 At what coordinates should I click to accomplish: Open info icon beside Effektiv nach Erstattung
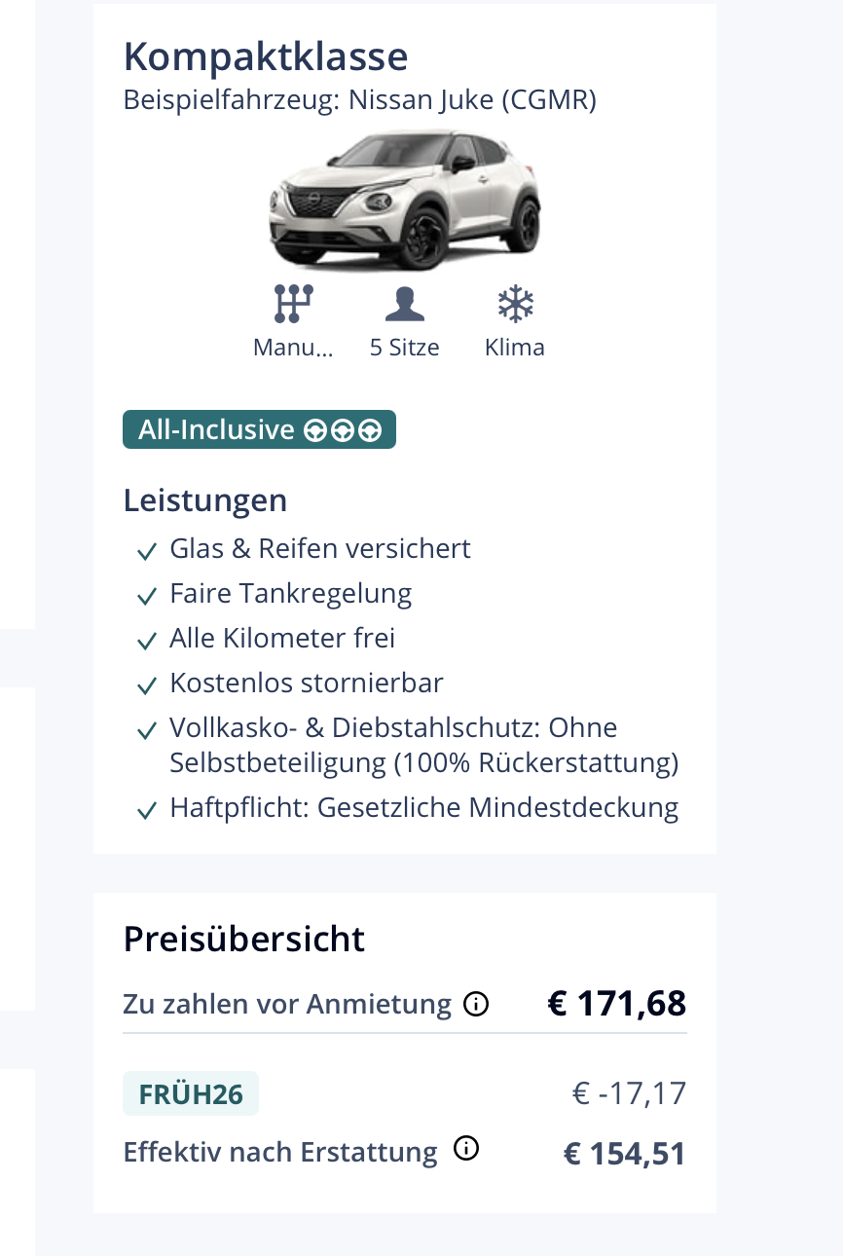[x=467, y=1149]
